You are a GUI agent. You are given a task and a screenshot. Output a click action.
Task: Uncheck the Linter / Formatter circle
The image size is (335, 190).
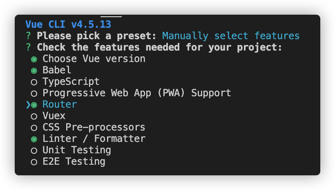34,139
